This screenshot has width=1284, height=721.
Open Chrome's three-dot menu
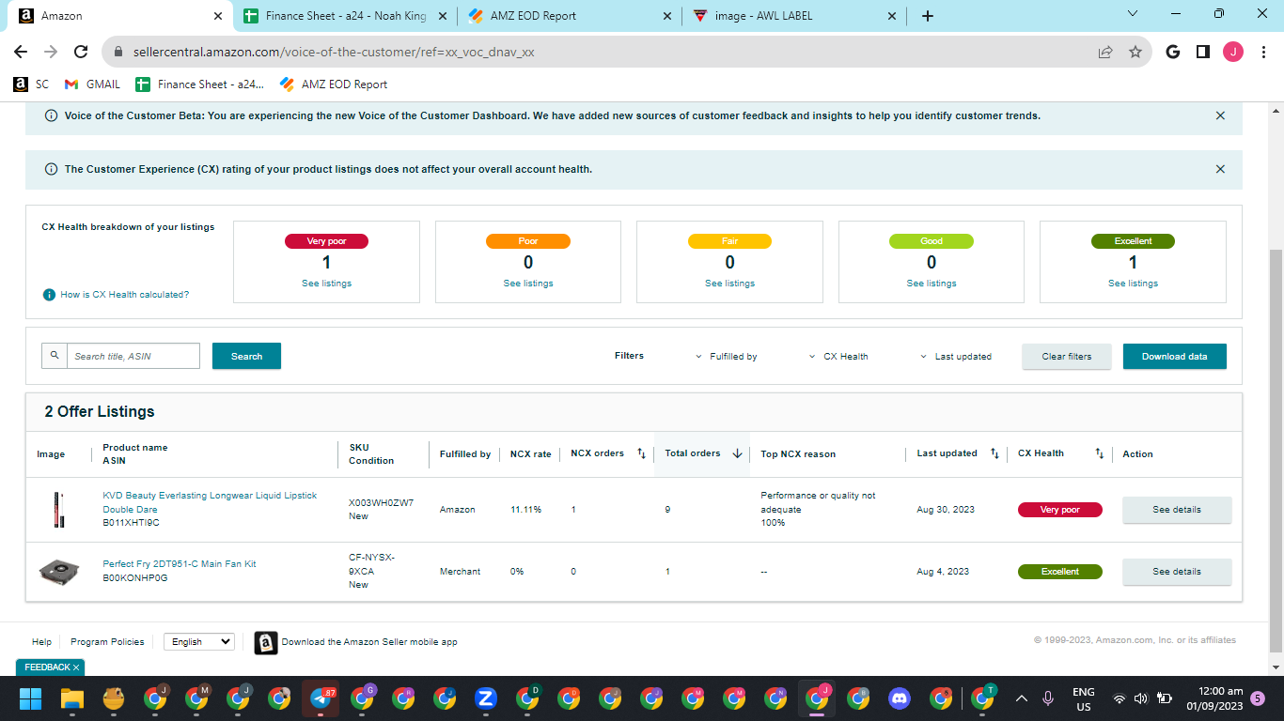(x=1262, y=52)
